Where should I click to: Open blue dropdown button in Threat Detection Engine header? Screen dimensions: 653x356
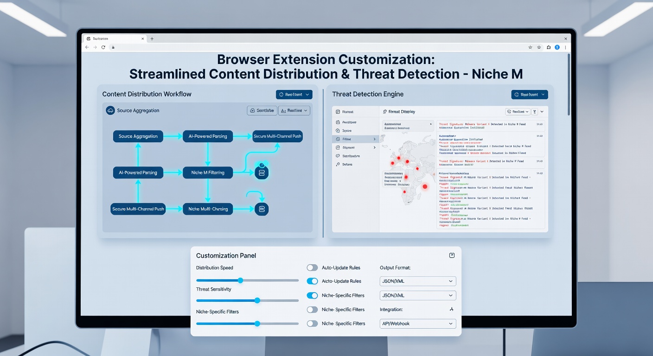[x=530, y=95]
